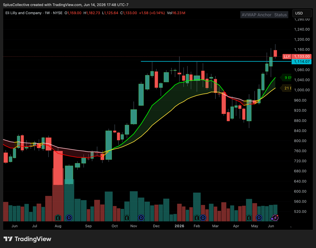The image size is (316, 248).
Task: Click the high value H1,182.73
Action: [92, 13]
